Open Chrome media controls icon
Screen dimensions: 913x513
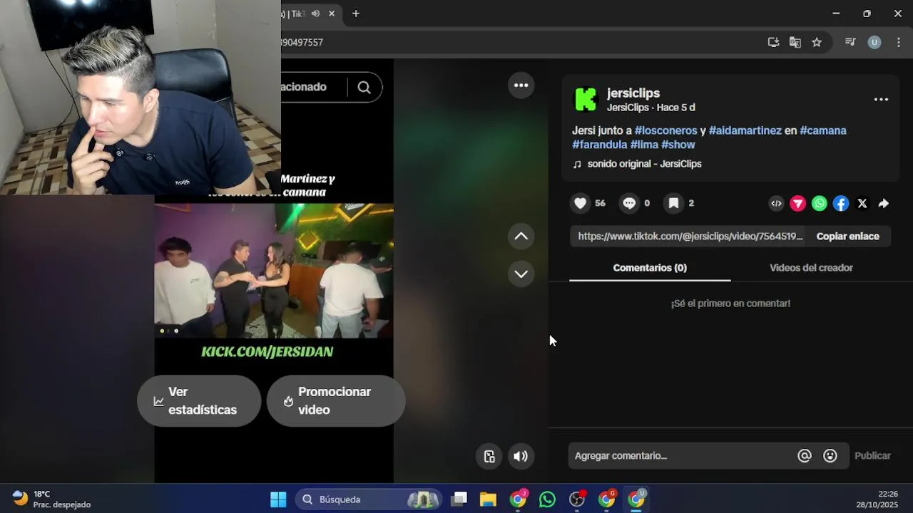point(850,43)
